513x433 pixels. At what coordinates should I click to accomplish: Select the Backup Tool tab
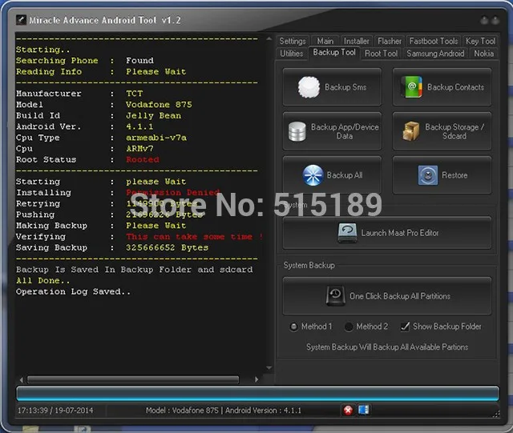point(334,52)
